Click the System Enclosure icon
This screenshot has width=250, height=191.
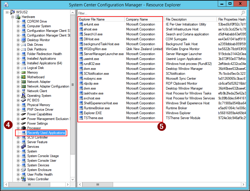(23, 170)
